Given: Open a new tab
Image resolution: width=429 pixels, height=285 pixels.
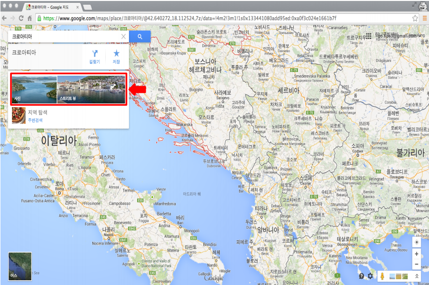Looking at the screenshot, I should (x=88, y=8).
